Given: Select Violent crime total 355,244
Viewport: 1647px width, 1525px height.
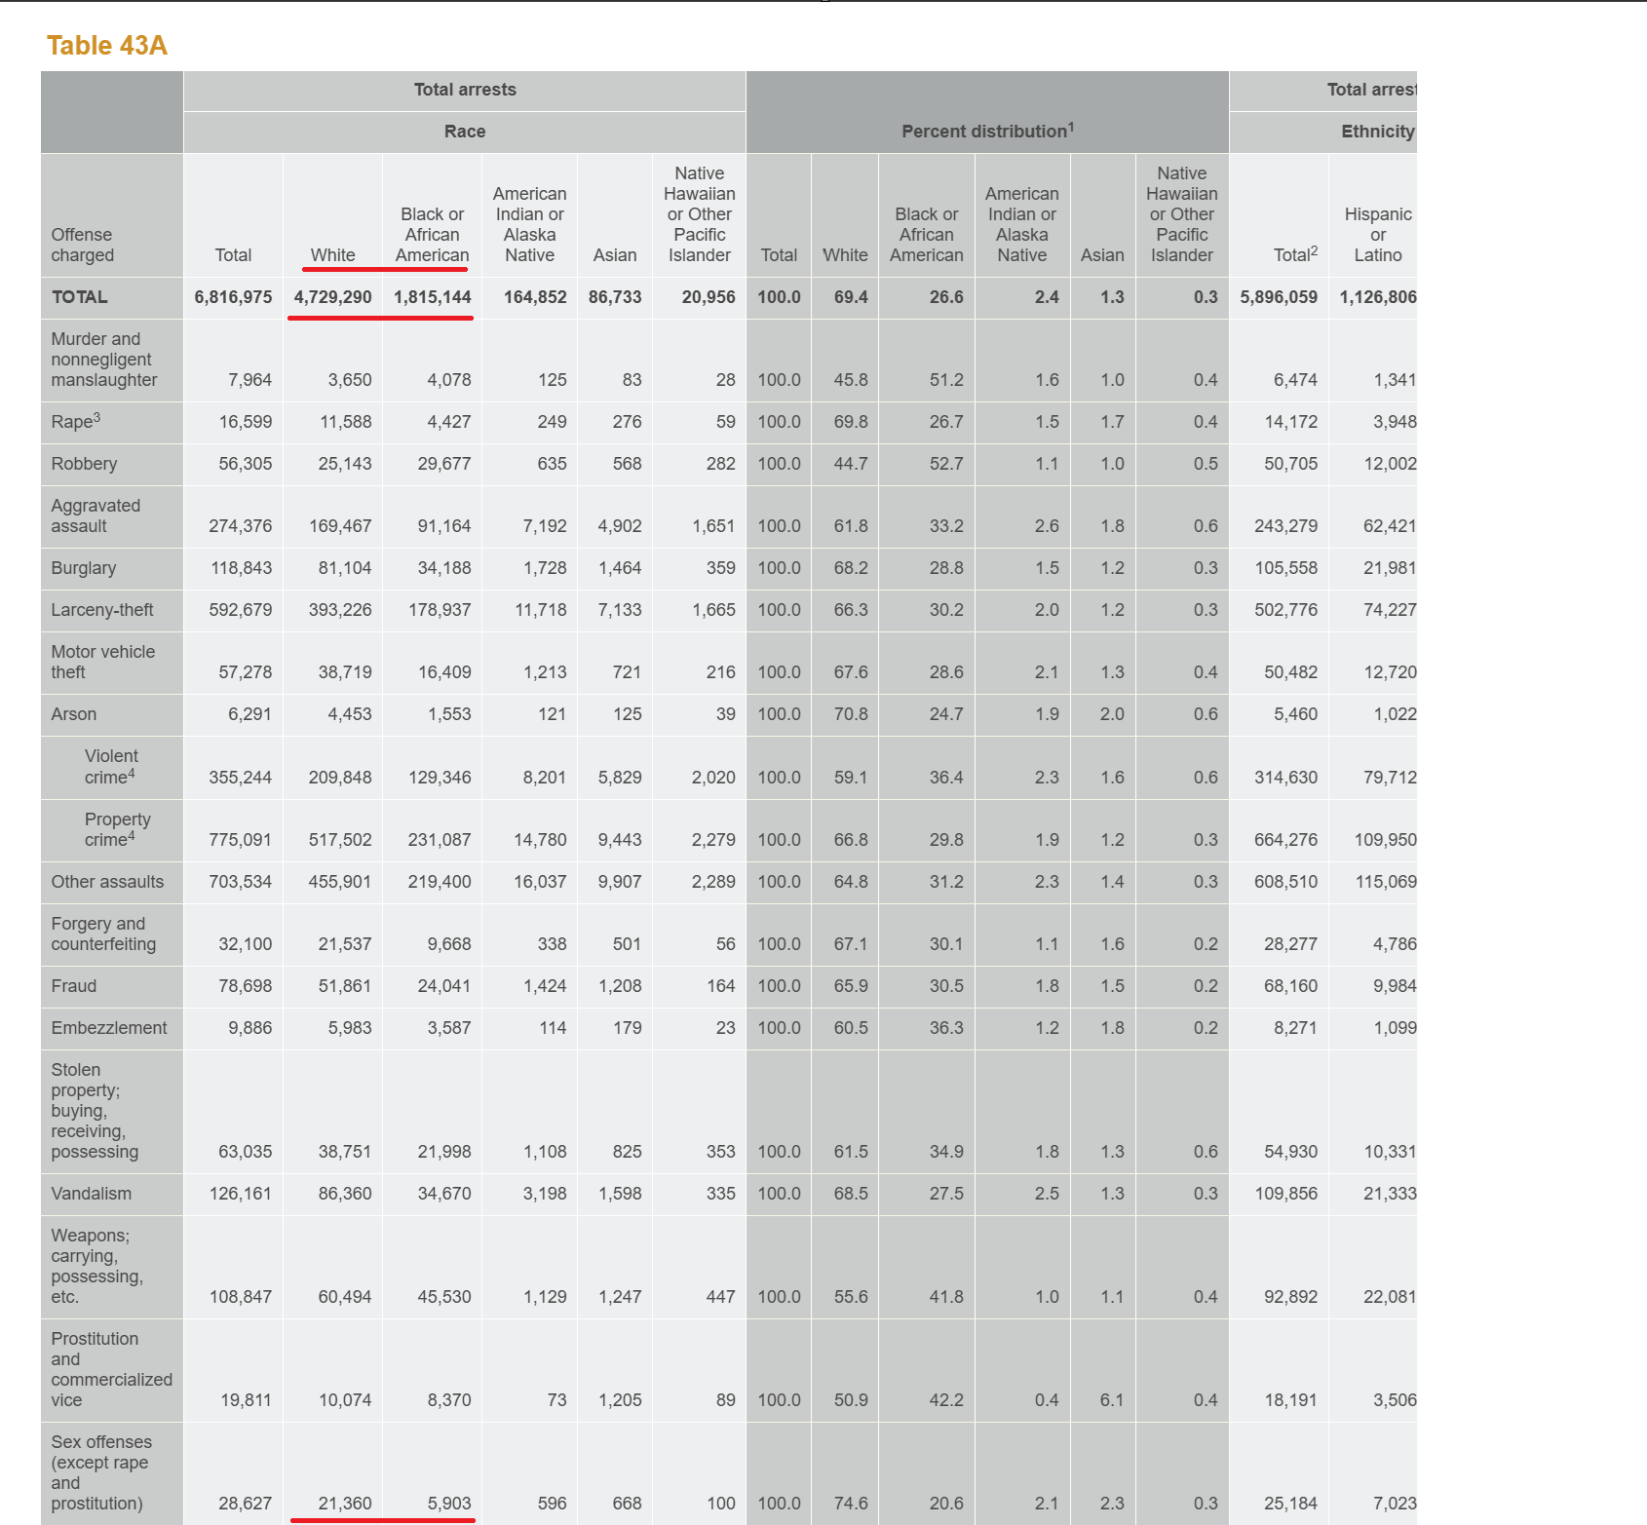Looking at the screenshot, I should [x=240, y=778].
